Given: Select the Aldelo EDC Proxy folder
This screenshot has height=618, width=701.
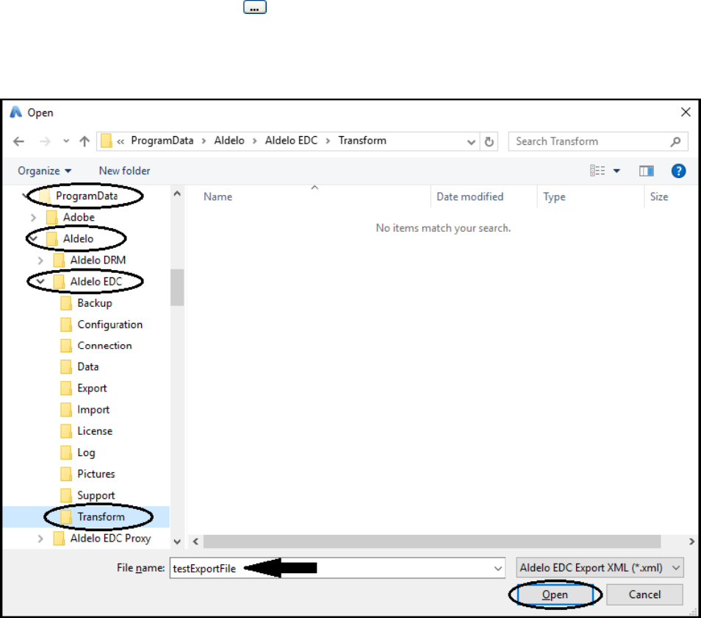Looking at the screenshot, I should click(110, 539).
